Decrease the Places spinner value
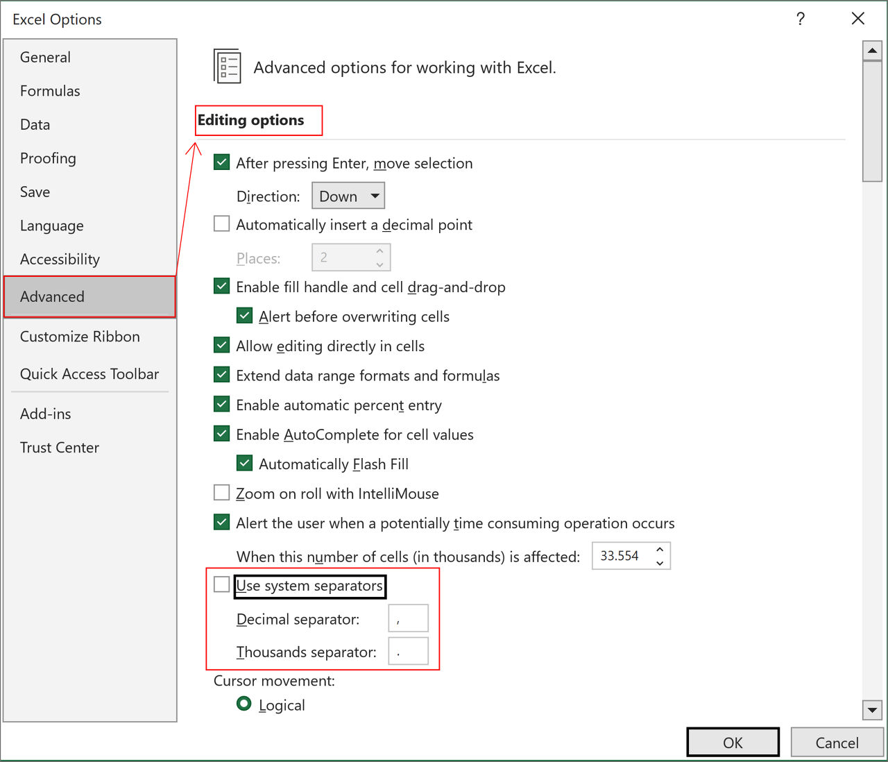 (x=379, y=264)
